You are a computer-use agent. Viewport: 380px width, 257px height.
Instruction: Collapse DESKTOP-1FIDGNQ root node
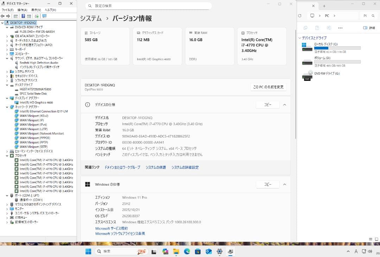2,23
